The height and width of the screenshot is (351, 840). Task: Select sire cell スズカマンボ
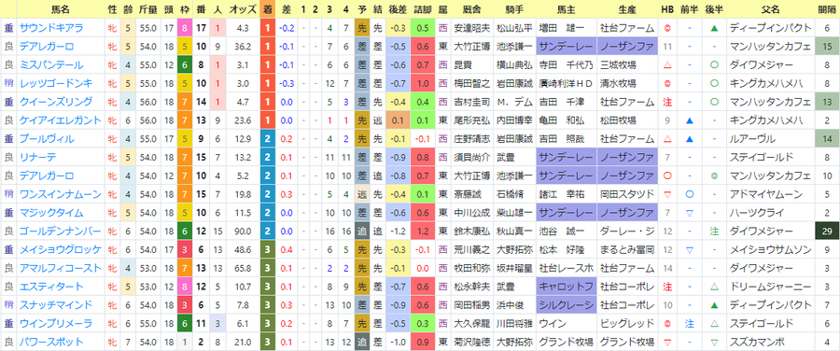757,342
